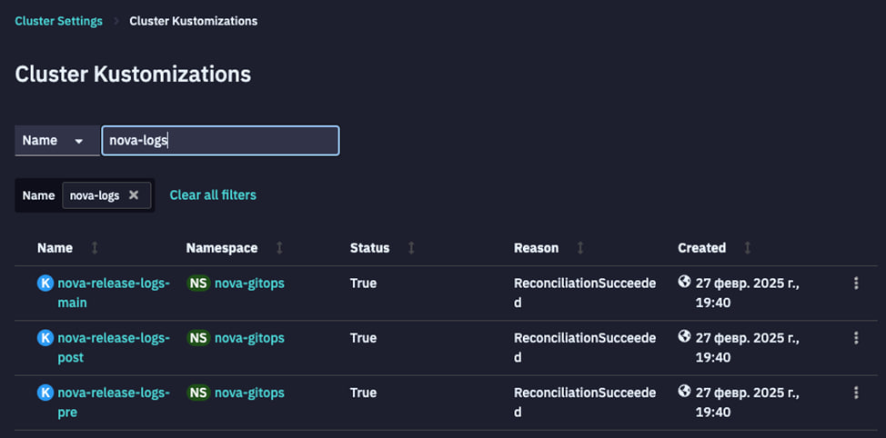Image resolution: width=886 pixels, height=438 pixels.
Task: Click the Status column header
Action: 369,248
